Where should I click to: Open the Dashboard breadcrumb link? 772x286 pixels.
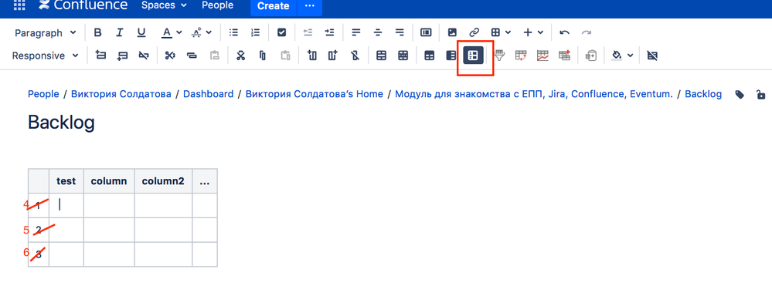pyautogui.click(x=209, y=94)
